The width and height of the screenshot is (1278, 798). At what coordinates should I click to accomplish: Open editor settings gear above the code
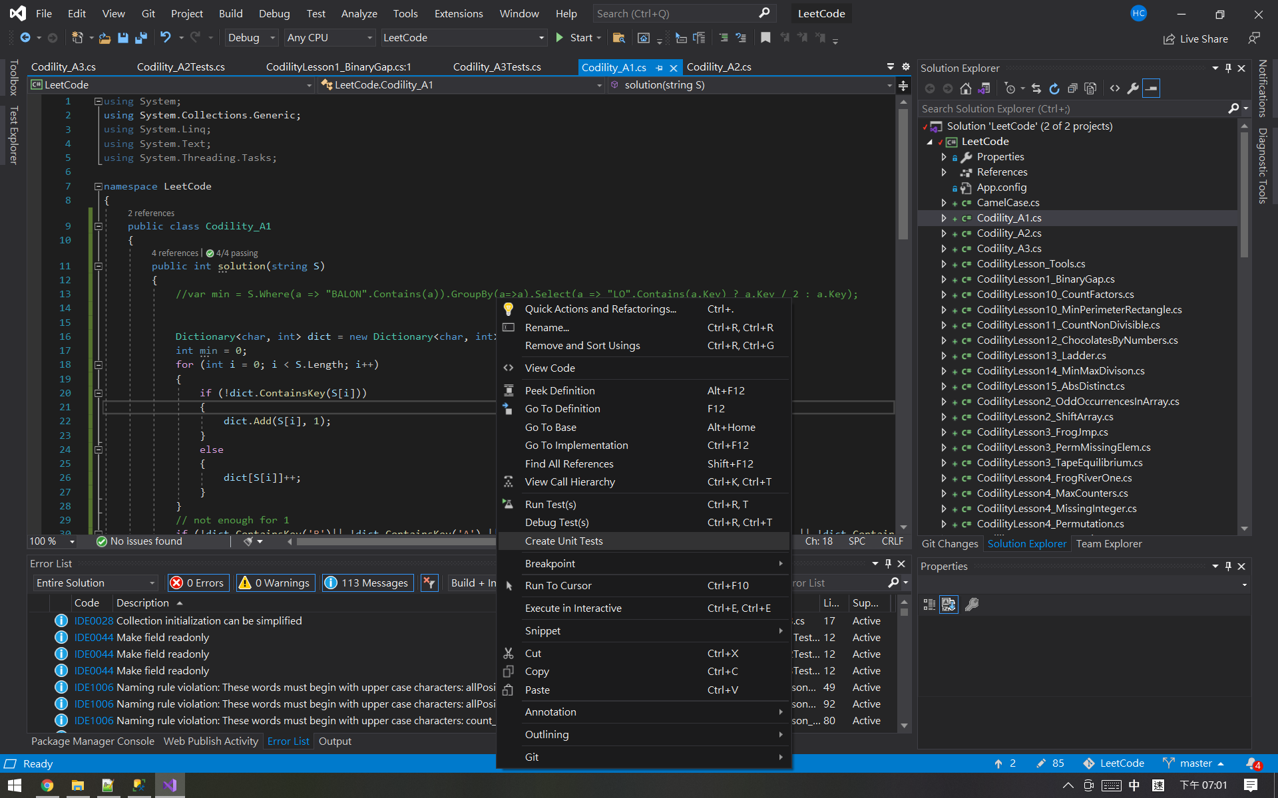pos(905,66)
